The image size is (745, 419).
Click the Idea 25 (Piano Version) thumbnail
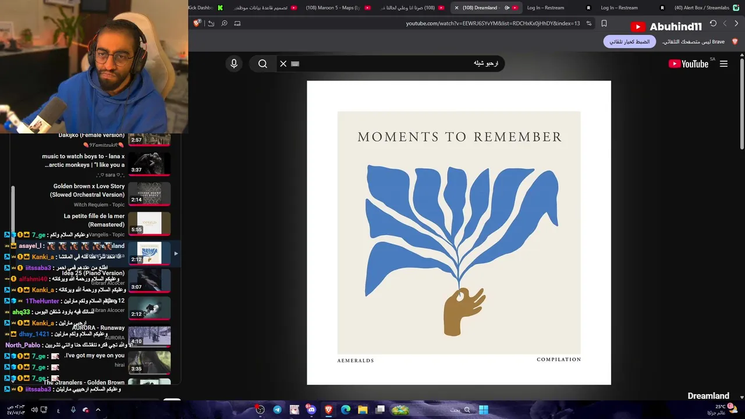click(x=149, y=280)
